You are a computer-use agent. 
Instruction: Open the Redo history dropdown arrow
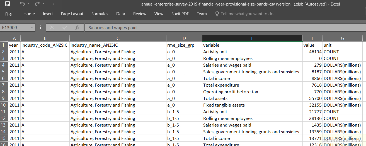tap(44, 4)
